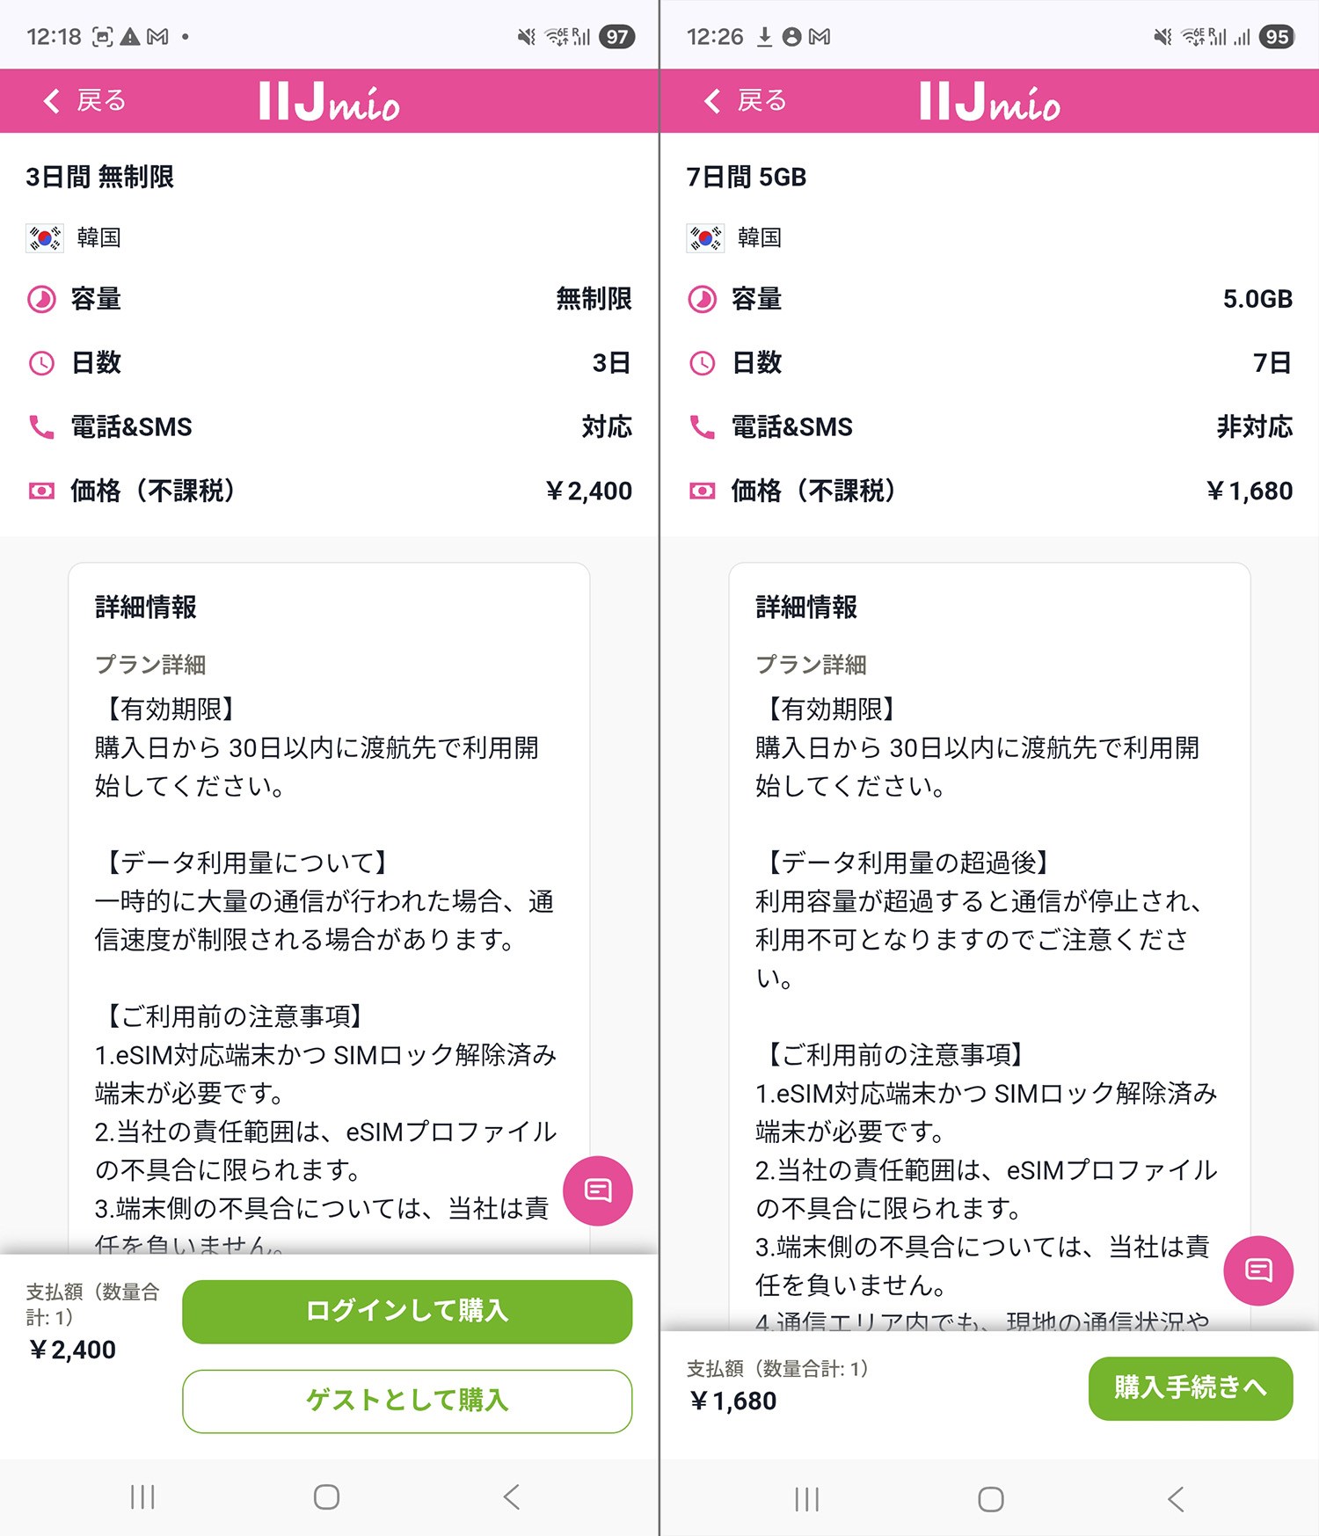The image size is (1319, 1536).
Task: Tap the 日数 clock icon on right screen
Action: (701, 362)
